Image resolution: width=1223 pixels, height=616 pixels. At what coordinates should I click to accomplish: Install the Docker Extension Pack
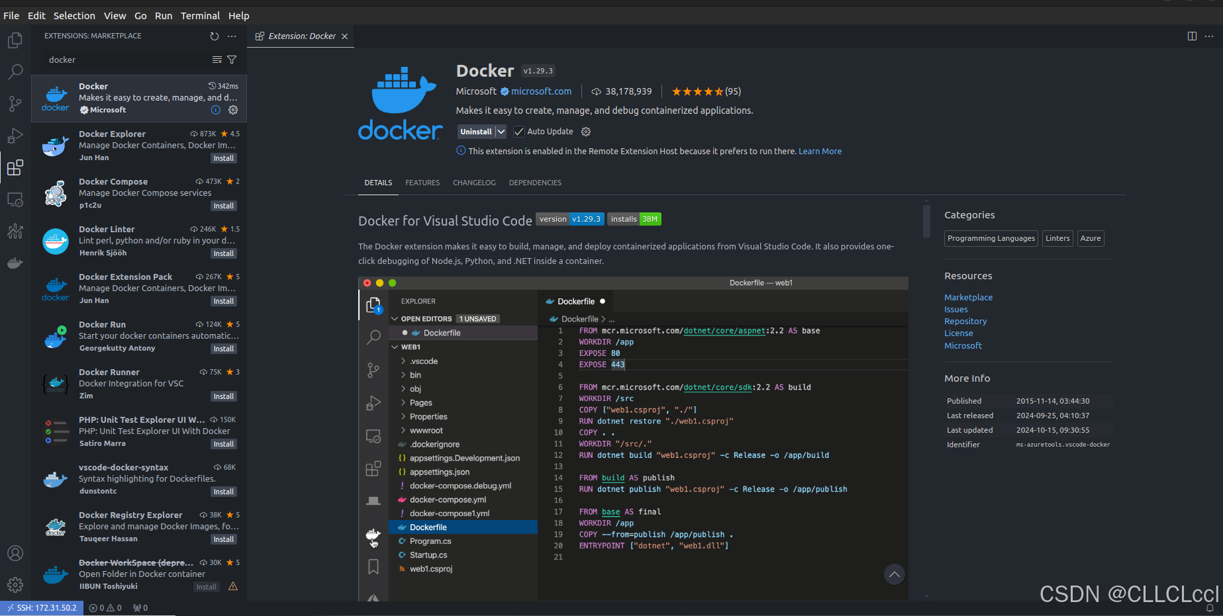point(224,301)
